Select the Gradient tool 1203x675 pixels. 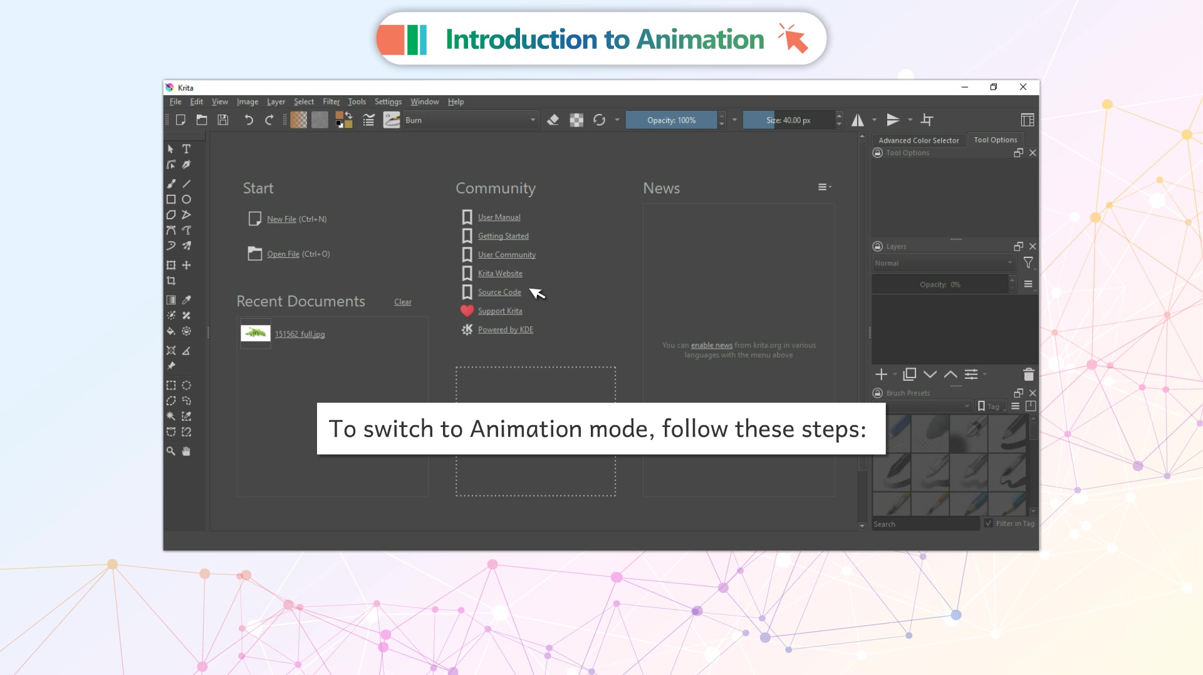click(171, 300)
